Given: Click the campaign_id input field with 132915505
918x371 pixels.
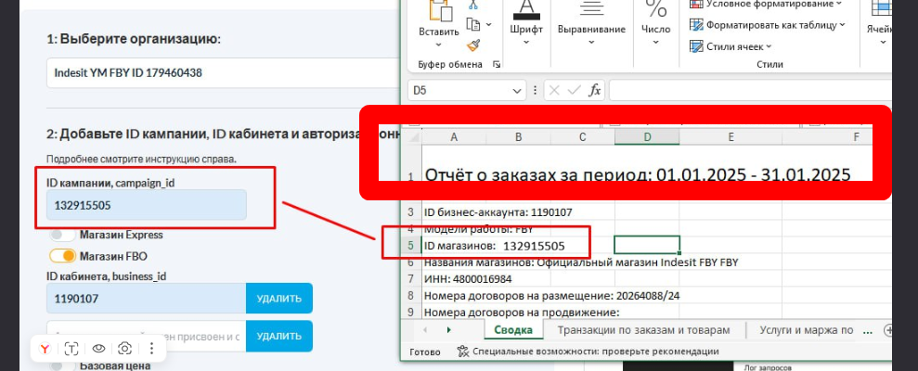Looking at the screenshot, I should pos(146,205).
